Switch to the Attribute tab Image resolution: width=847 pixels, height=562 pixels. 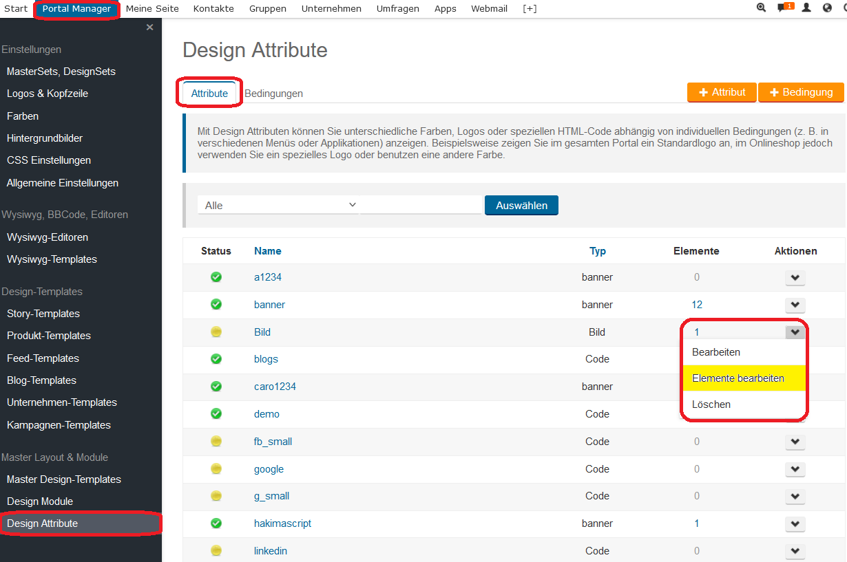pos(209,94)
